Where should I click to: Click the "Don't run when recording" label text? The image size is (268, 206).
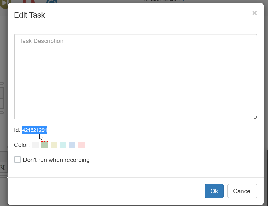click(x=56, y=160)
